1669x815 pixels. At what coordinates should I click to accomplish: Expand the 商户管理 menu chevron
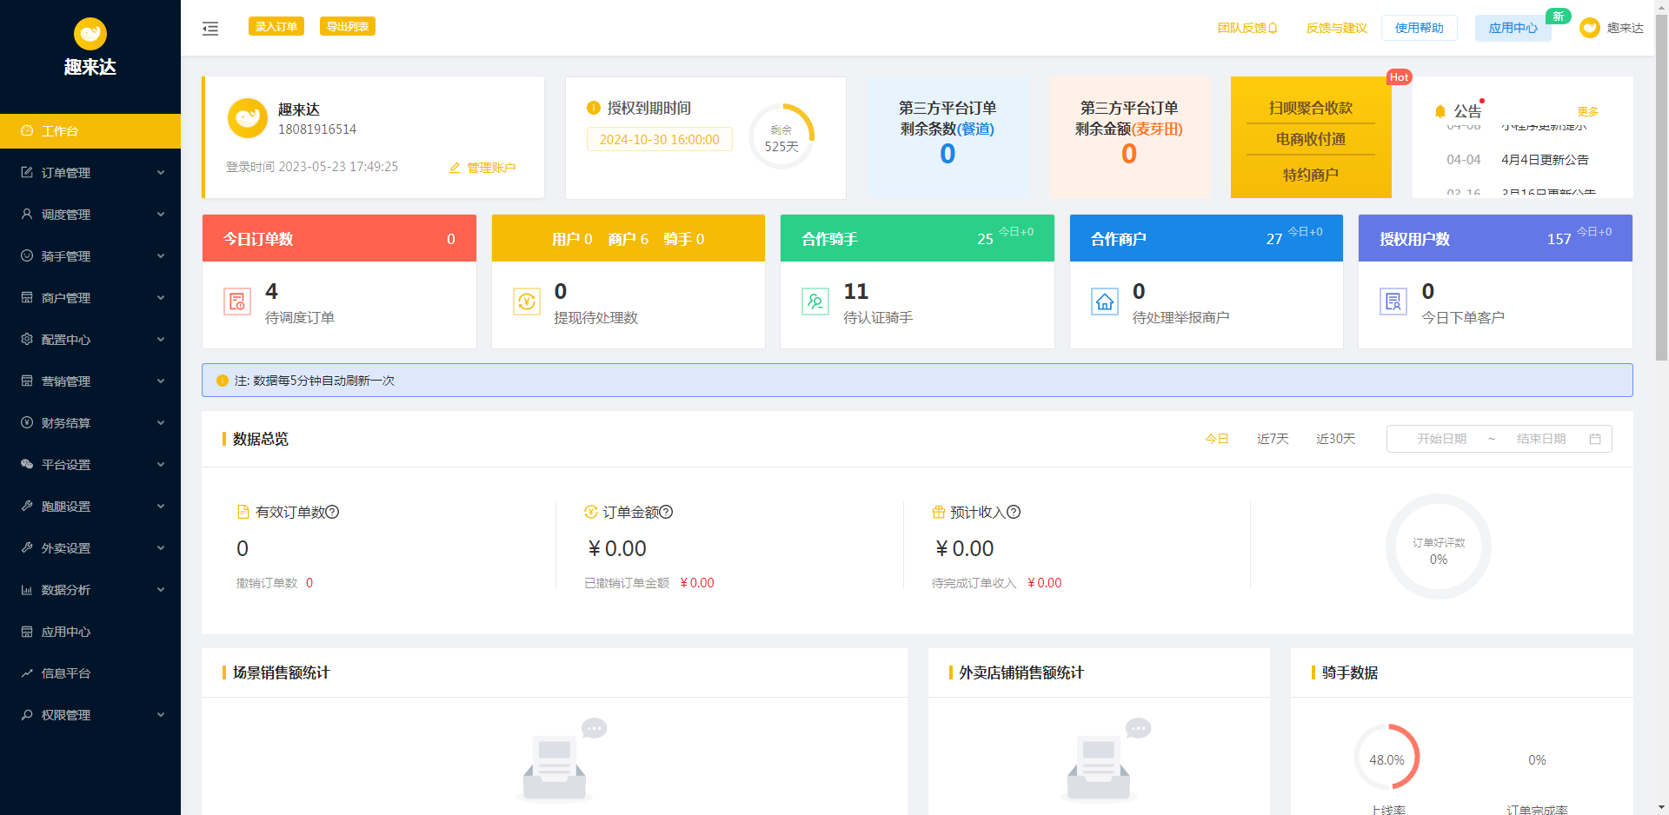pyautogui.click(x=161, y=298)
